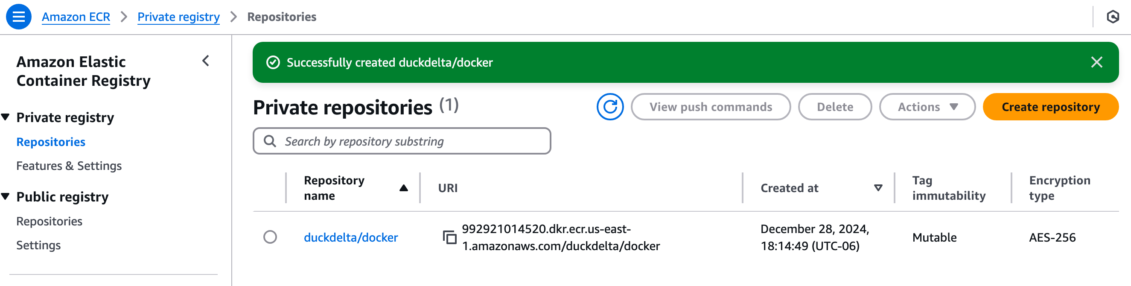Click the success checkmark icon in banner
Screen dimensions: 1131x286
(x=274, y=62)
